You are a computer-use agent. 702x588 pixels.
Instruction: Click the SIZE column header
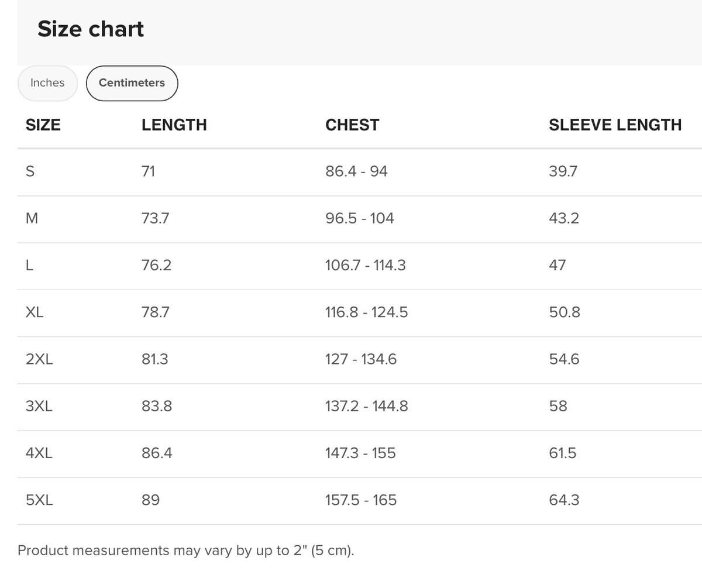click(x=43, y=125)
